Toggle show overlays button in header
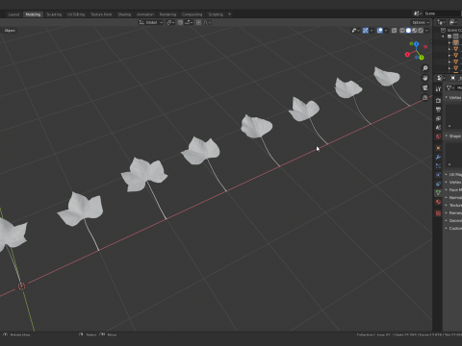The height and width of the screenshot is (346, 462). pyautogui.click(x=380, y=31)
